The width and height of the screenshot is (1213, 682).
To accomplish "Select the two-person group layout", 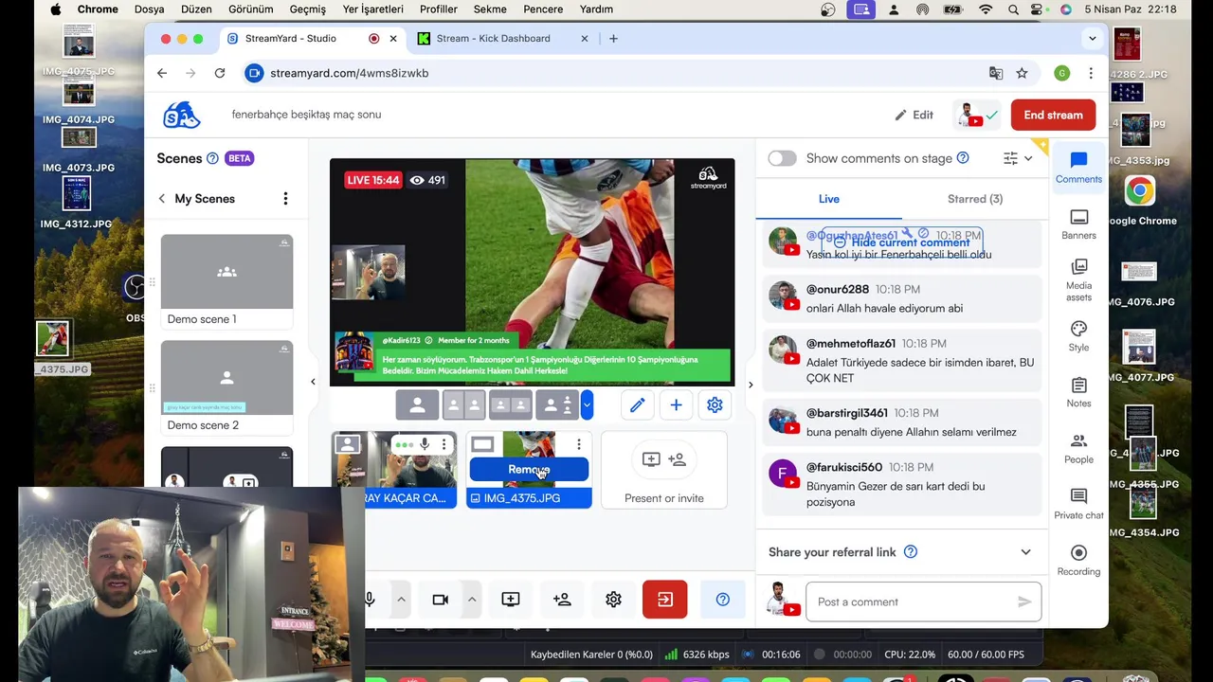I will (x=510, y=405).
